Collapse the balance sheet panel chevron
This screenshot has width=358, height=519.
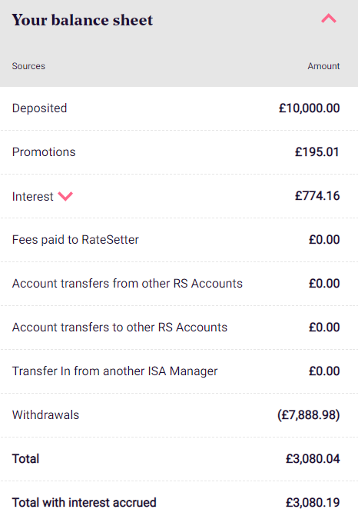[329, 18]
